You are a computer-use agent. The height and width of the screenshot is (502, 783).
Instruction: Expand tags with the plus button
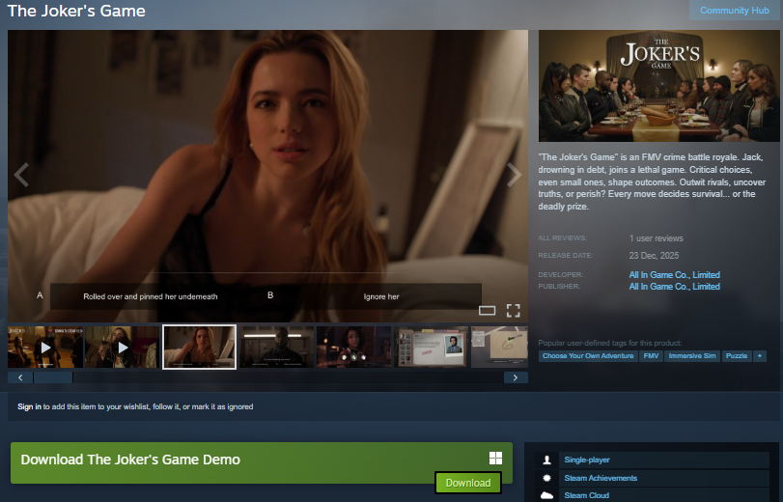pos(760,355)
